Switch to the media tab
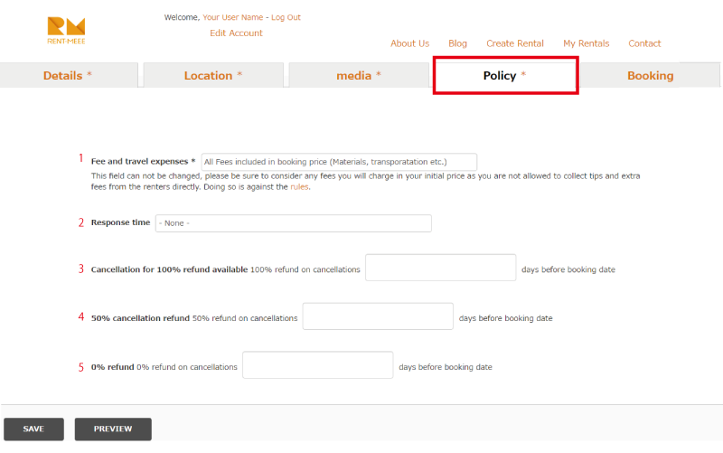 point(359,75)
